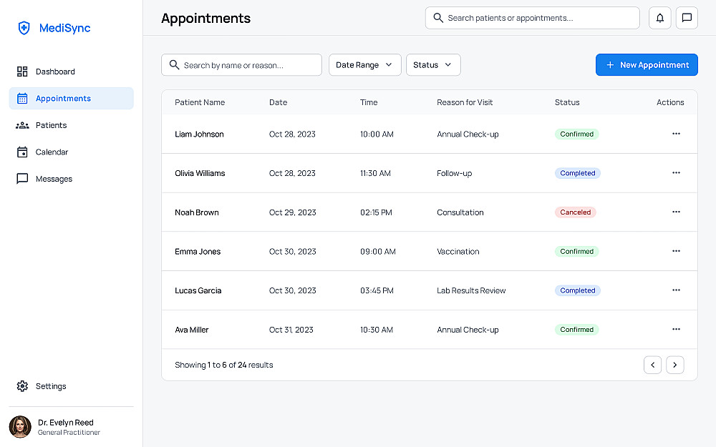Expand the Date Range dropdown
Screen dimensions: 716x447
click(364, 65)
